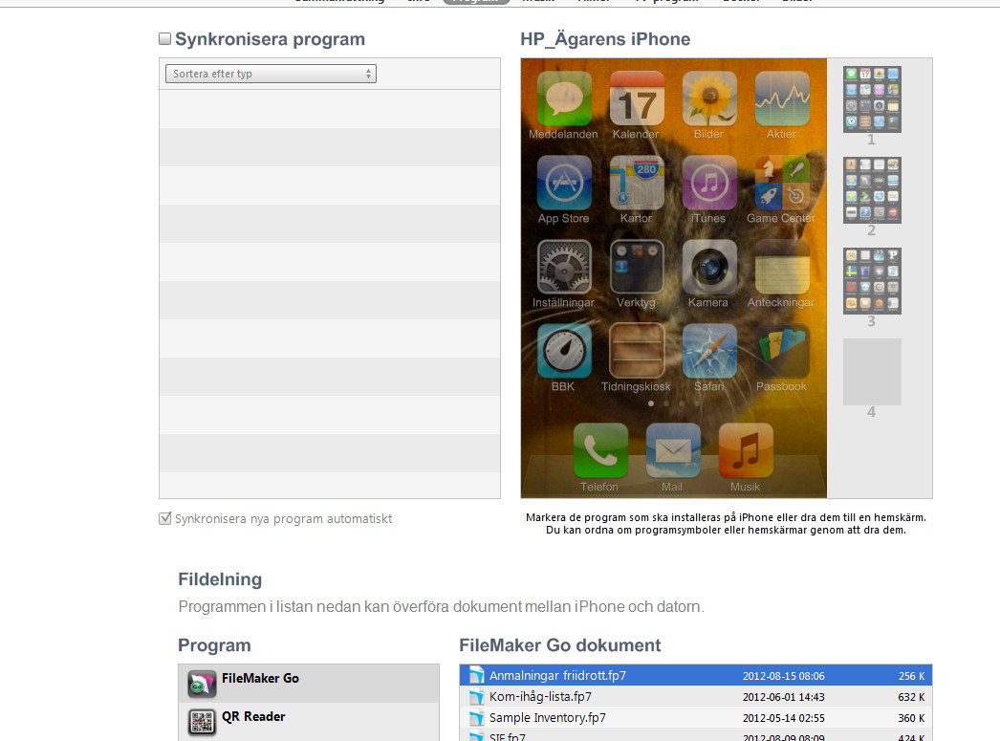This screenshot has width=1000, height=741.
Task: Click the 256 K file size
Action: pyautogui.click(x=911, y=676)
